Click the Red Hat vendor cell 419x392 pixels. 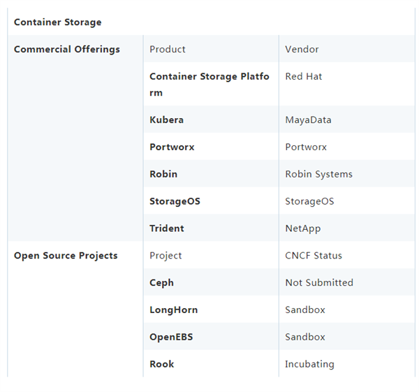click(x=304, y=77)
